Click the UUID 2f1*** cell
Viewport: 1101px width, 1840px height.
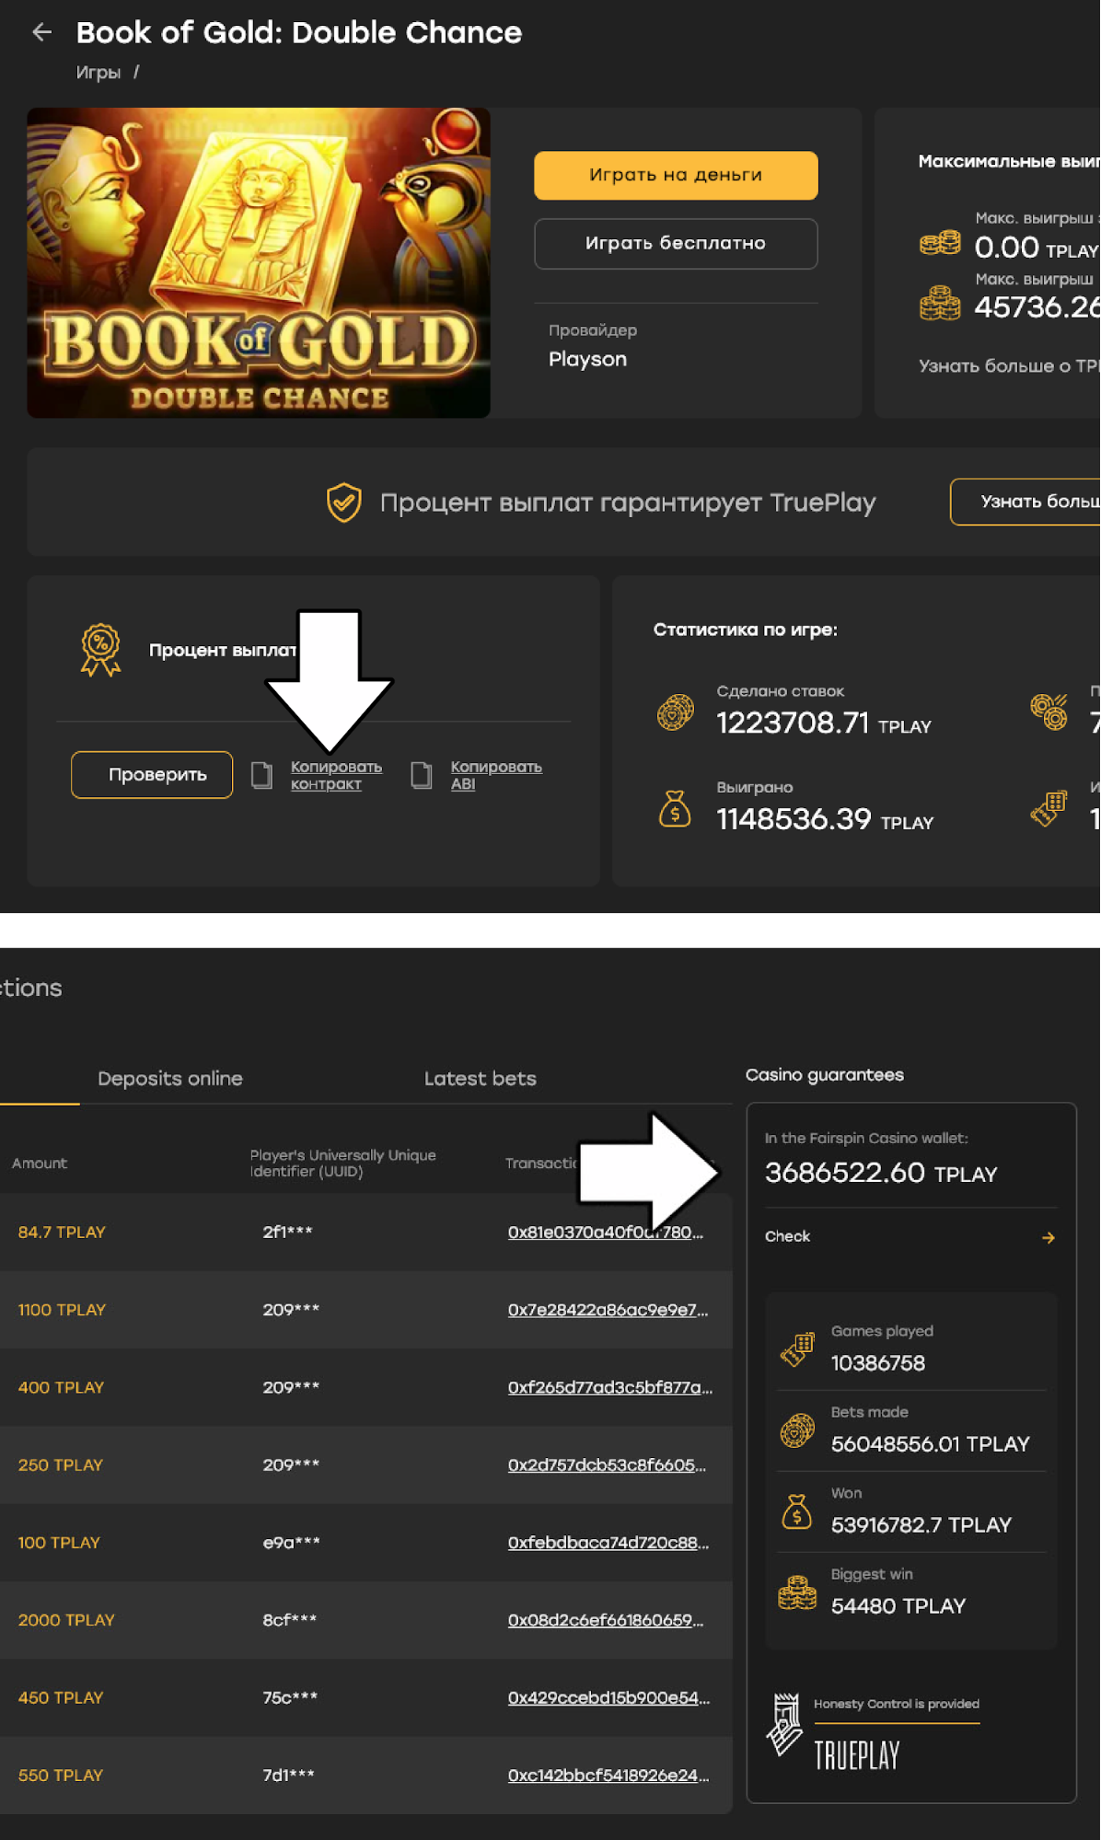[x=287, y=1232]
